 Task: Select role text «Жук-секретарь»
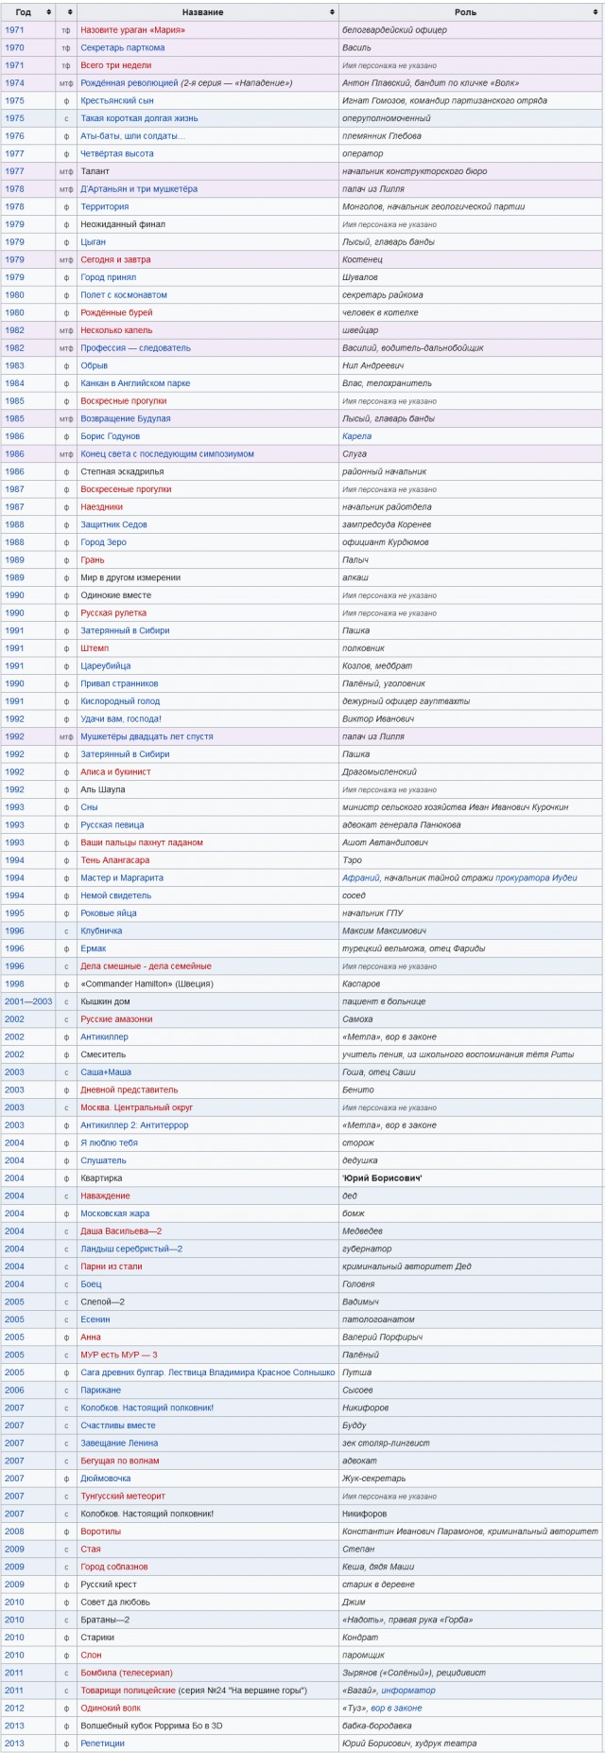click(373, 1479)
